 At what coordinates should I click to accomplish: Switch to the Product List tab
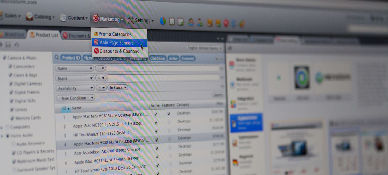coord(44,35)
